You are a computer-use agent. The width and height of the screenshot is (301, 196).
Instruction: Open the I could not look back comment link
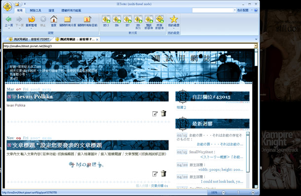(222, 181)
